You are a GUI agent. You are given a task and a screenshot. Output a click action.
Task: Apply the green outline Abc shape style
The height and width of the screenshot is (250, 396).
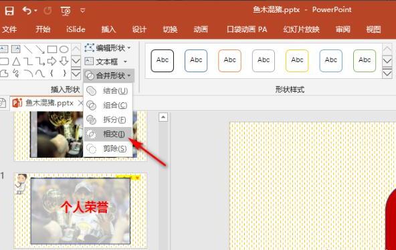point(365,61)
